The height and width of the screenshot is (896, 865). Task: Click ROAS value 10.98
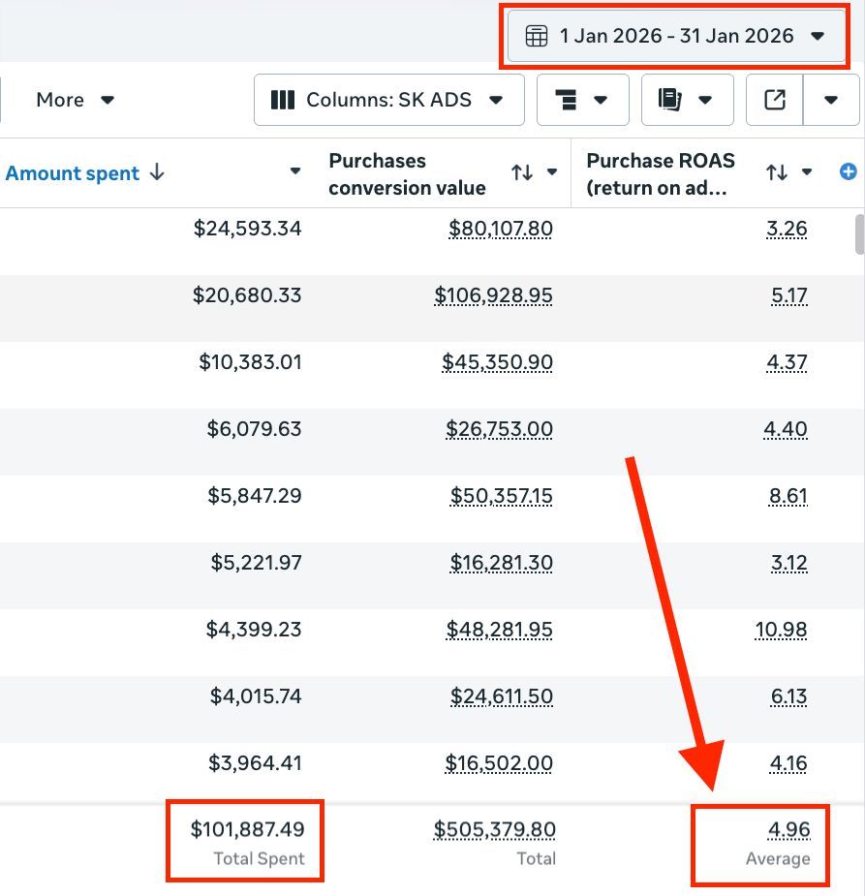pos(781,630)
